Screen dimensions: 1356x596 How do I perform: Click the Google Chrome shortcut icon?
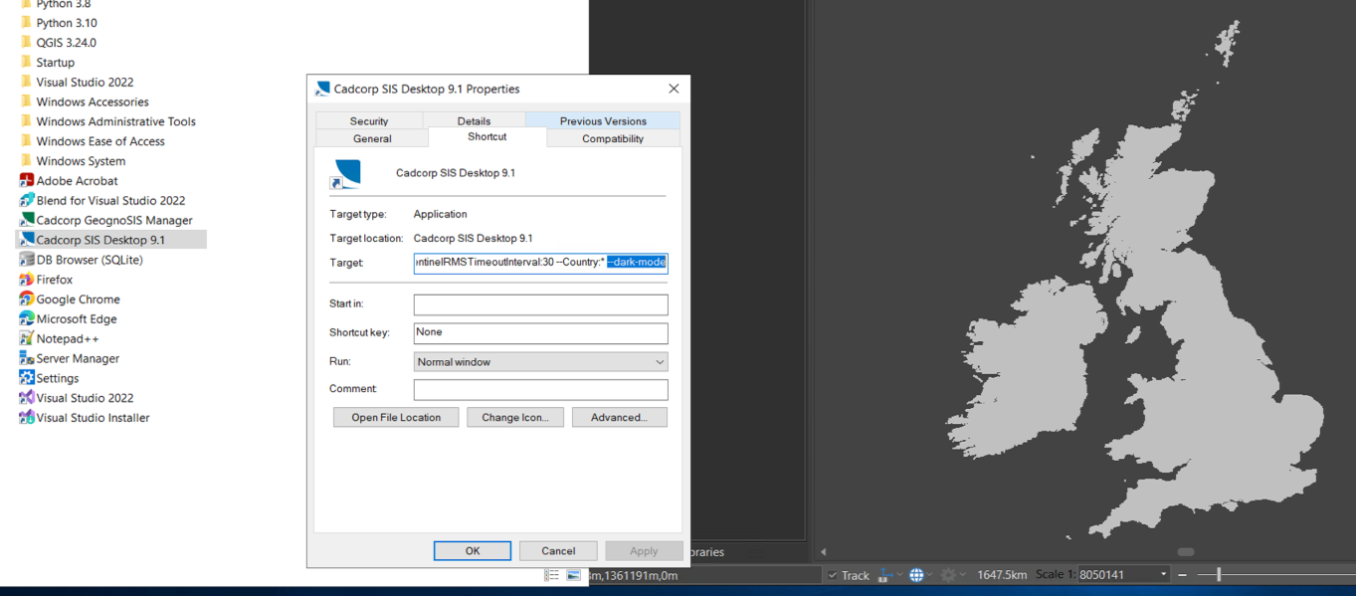click(x=27, y=298)
